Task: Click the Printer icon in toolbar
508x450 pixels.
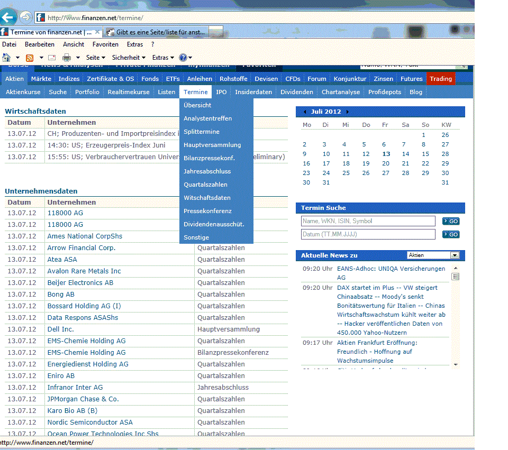Action: tap(67, 58)
